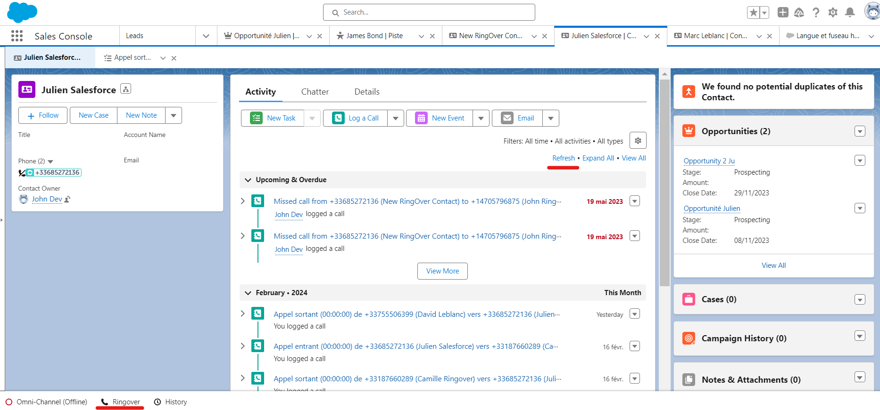Click the New Task button
Viewport: 880px width, 410px height.
(273, 118)
